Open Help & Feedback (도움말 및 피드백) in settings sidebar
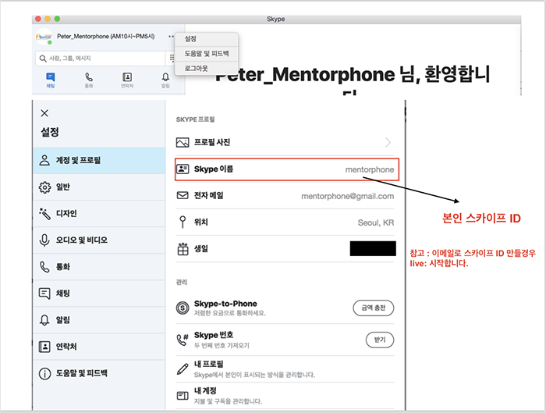Image resolution: width=546 pixels, height=413 pixels. pos(99,373)
